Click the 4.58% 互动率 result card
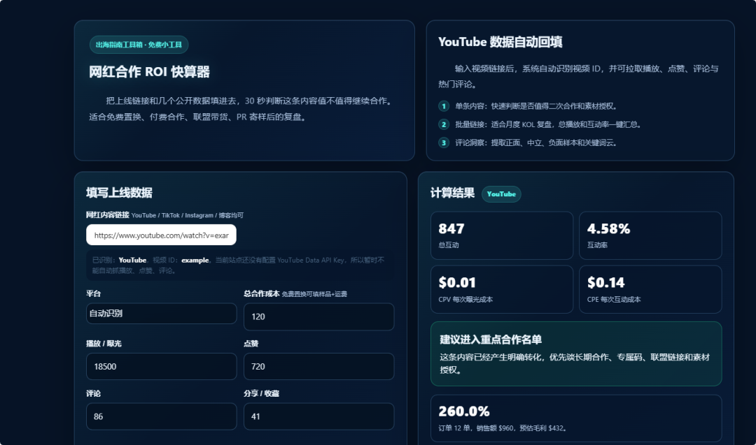The image size is (756, 445). [x=650, y=235]
